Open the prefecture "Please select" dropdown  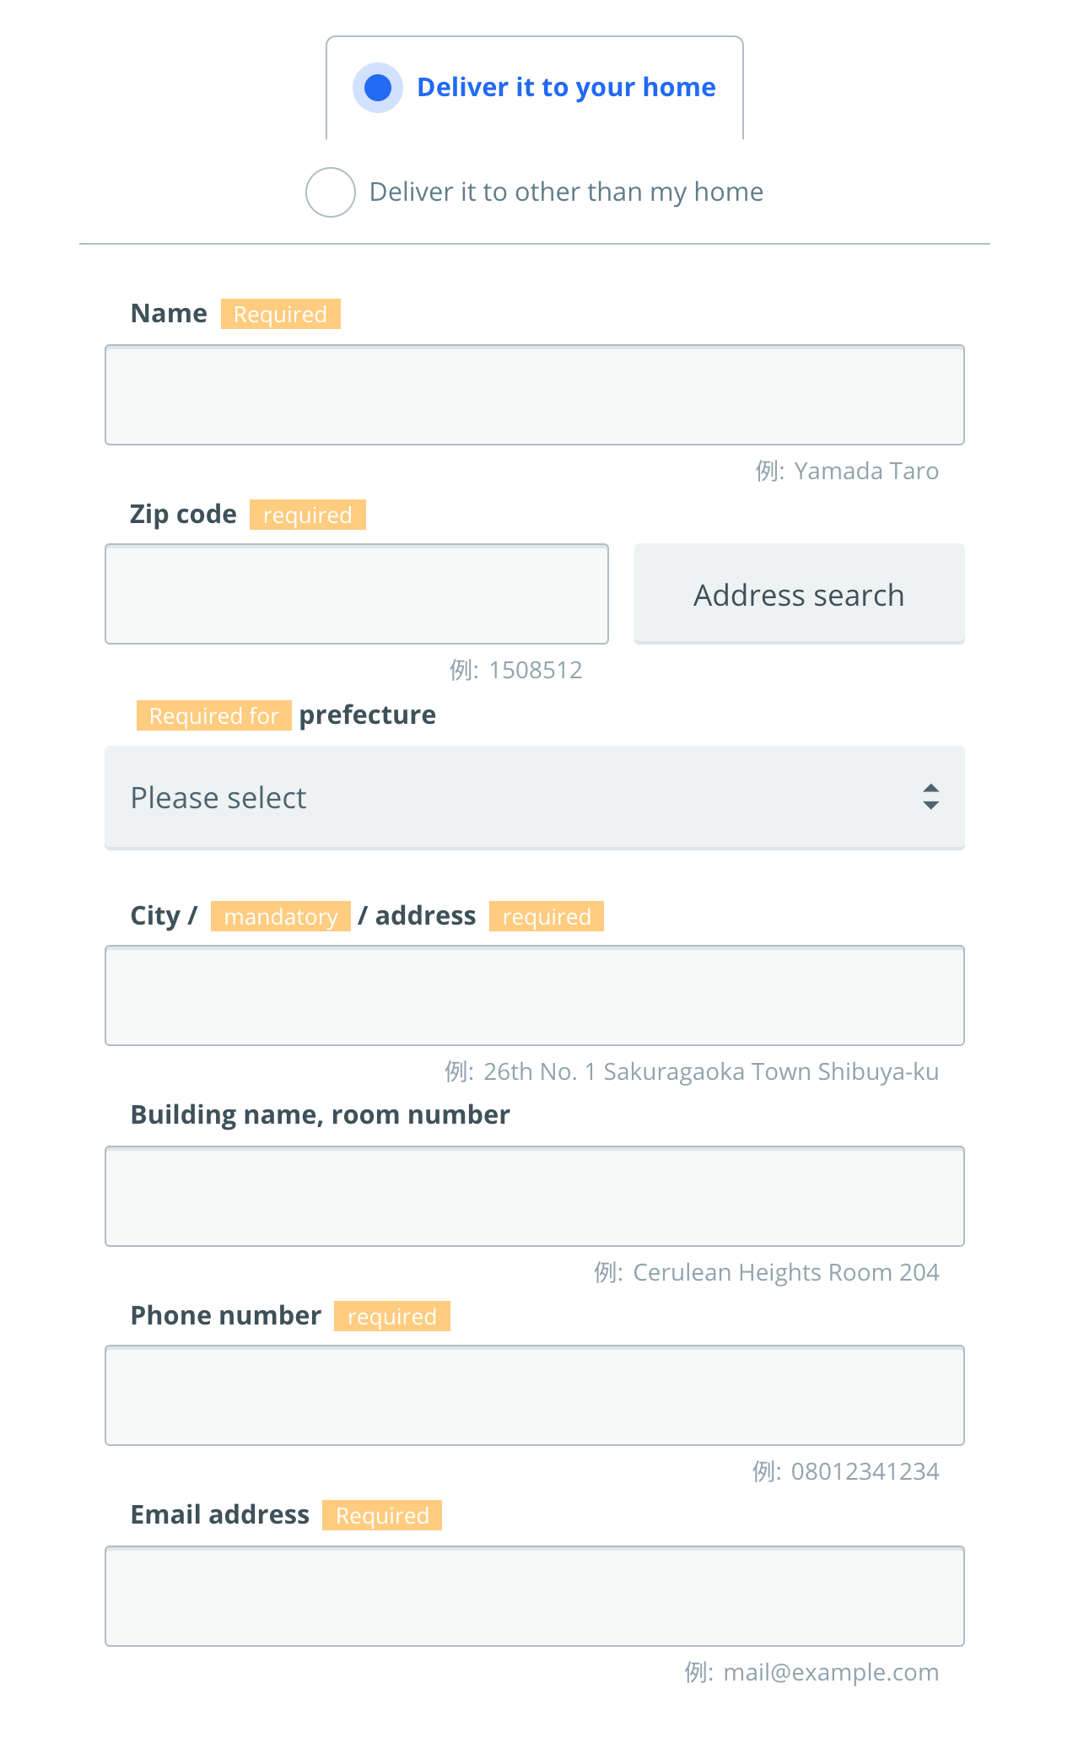coord(535,797)
